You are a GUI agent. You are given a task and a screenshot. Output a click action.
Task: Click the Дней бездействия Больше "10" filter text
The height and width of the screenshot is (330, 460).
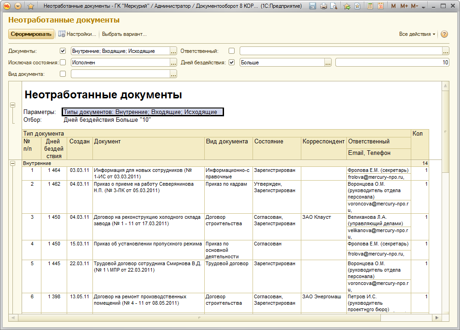coord(107,119)
